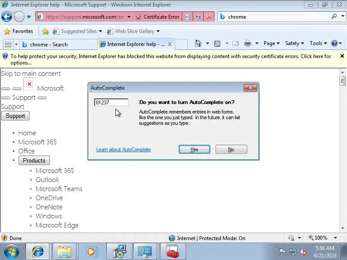
Task: Expand the Home button dropdown arrow
Action: click(x=207, y=43)
